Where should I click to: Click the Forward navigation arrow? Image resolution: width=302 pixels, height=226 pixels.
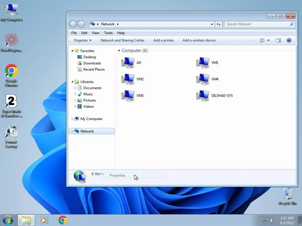coord(81,24)
